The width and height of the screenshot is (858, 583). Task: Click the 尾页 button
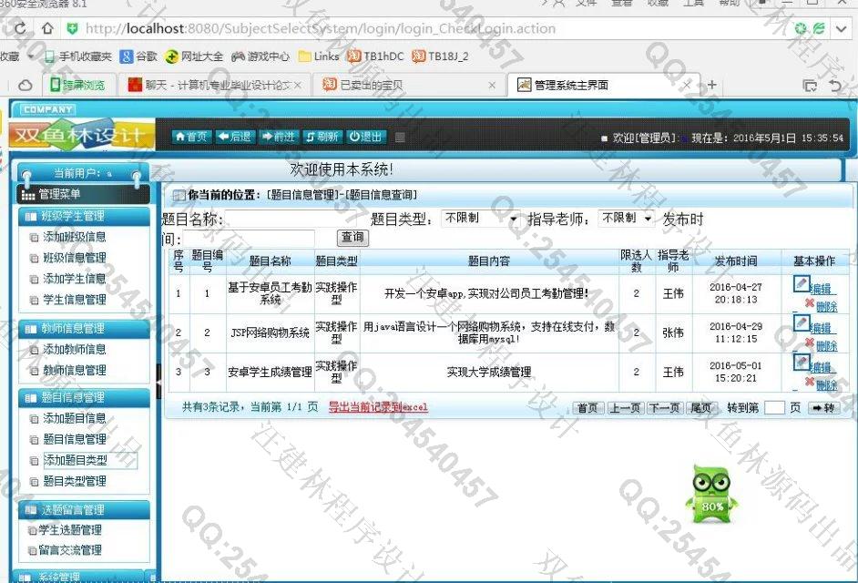701,408
